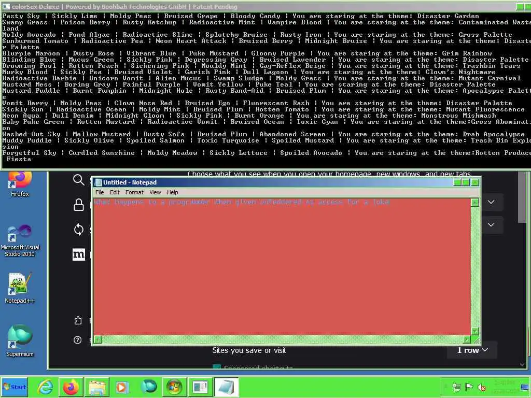Open Notepad Edit menu
Image resolution: width=531 pixels, height=398 pixels.
coord(115,192)
